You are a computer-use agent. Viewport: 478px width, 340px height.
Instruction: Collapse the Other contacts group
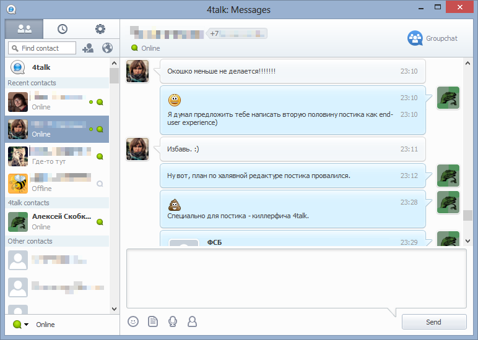30,241
